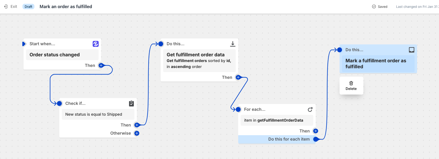Click the trash Delete button
The height and width of the screenshot is (159, 439).
(x=351, y=86)
